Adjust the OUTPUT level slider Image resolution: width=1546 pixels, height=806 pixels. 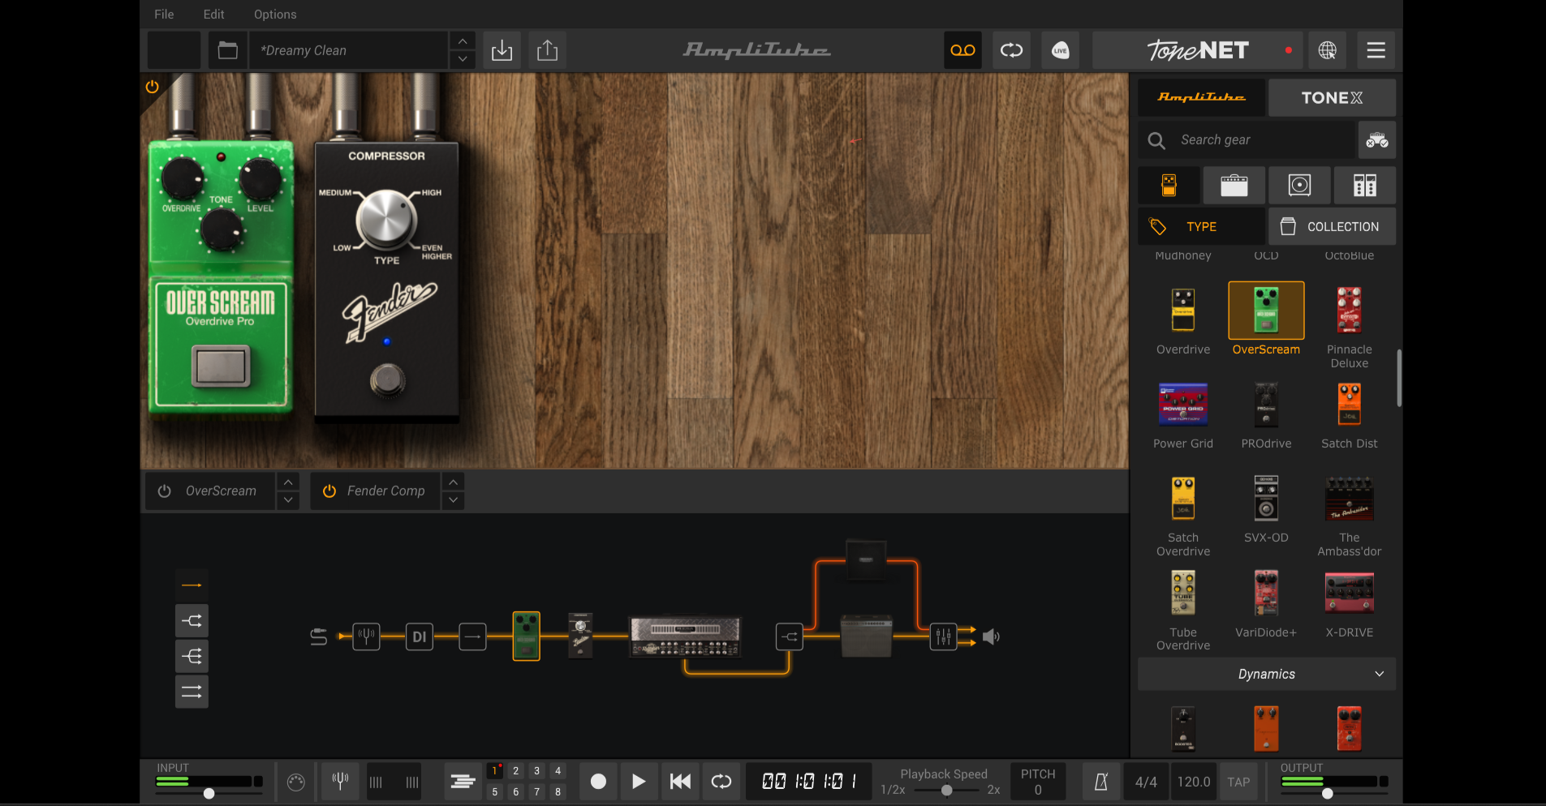pyautogui.click(x=1328, y=794)
